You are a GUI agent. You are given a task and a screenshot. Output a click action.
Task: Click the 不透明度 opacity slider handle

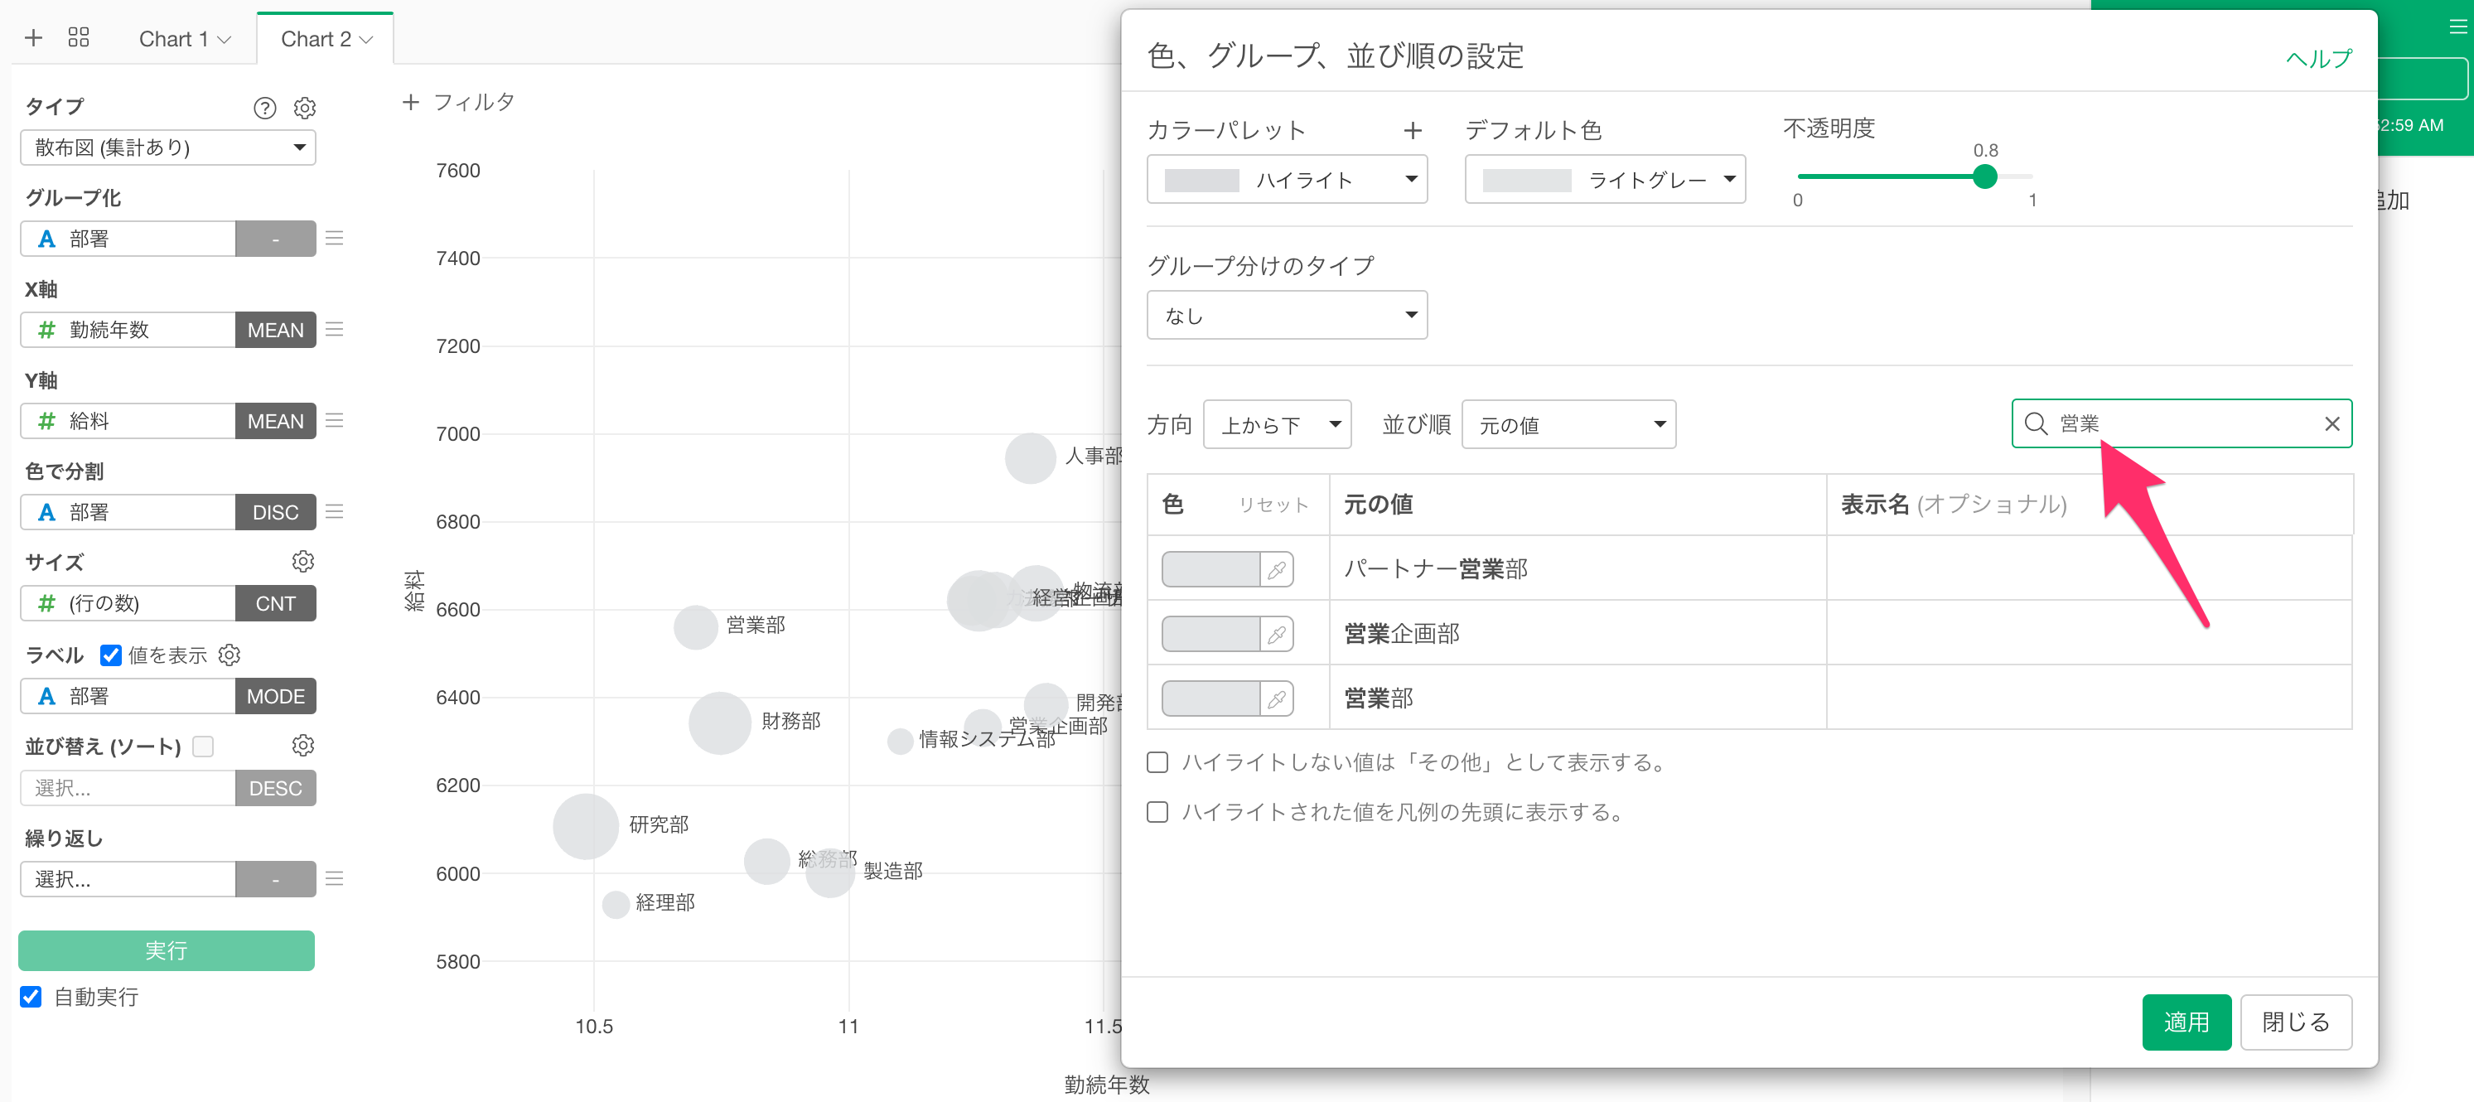[x=1984, y=176]
